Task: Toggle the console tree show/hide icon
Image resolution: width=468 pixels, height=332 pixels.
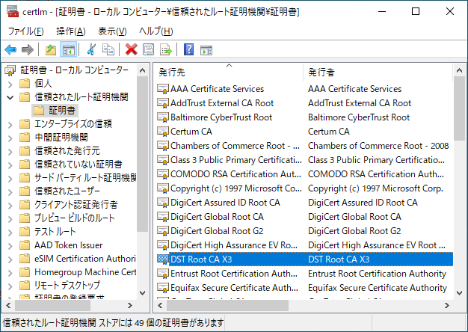Action: click(x=69, y=49)
